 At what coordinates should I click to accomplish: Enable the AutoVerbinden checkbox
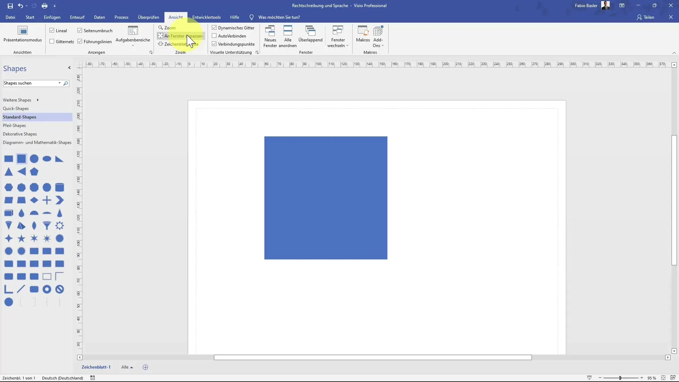214,36
